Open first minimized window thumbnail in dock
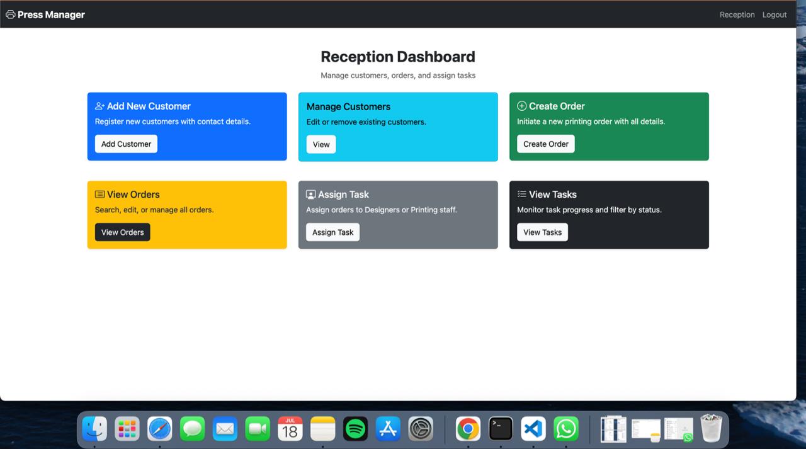The width and height of the screenshot is (806, 449). click(x=613, y=429)
